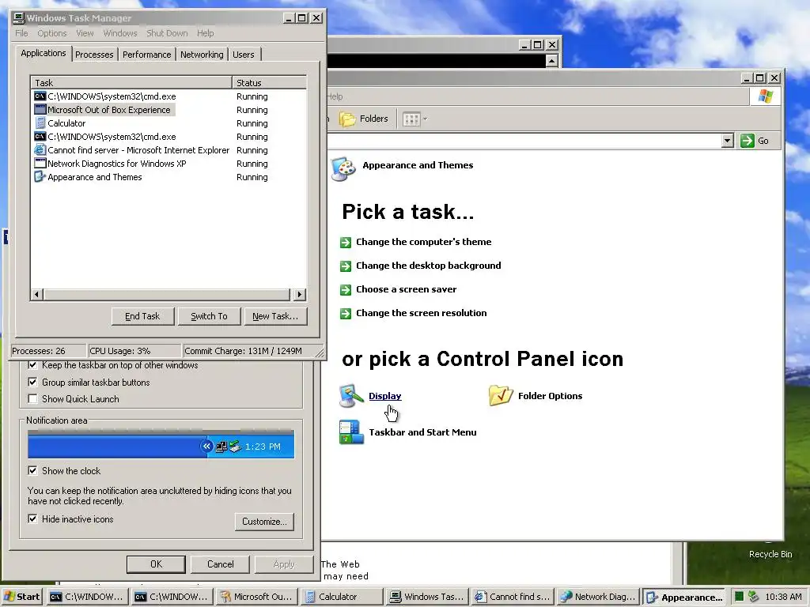This screenshot has width=810, height=607.
Task: Enable Show Quick Launch checkbox
Action: (x=32, y=398)
